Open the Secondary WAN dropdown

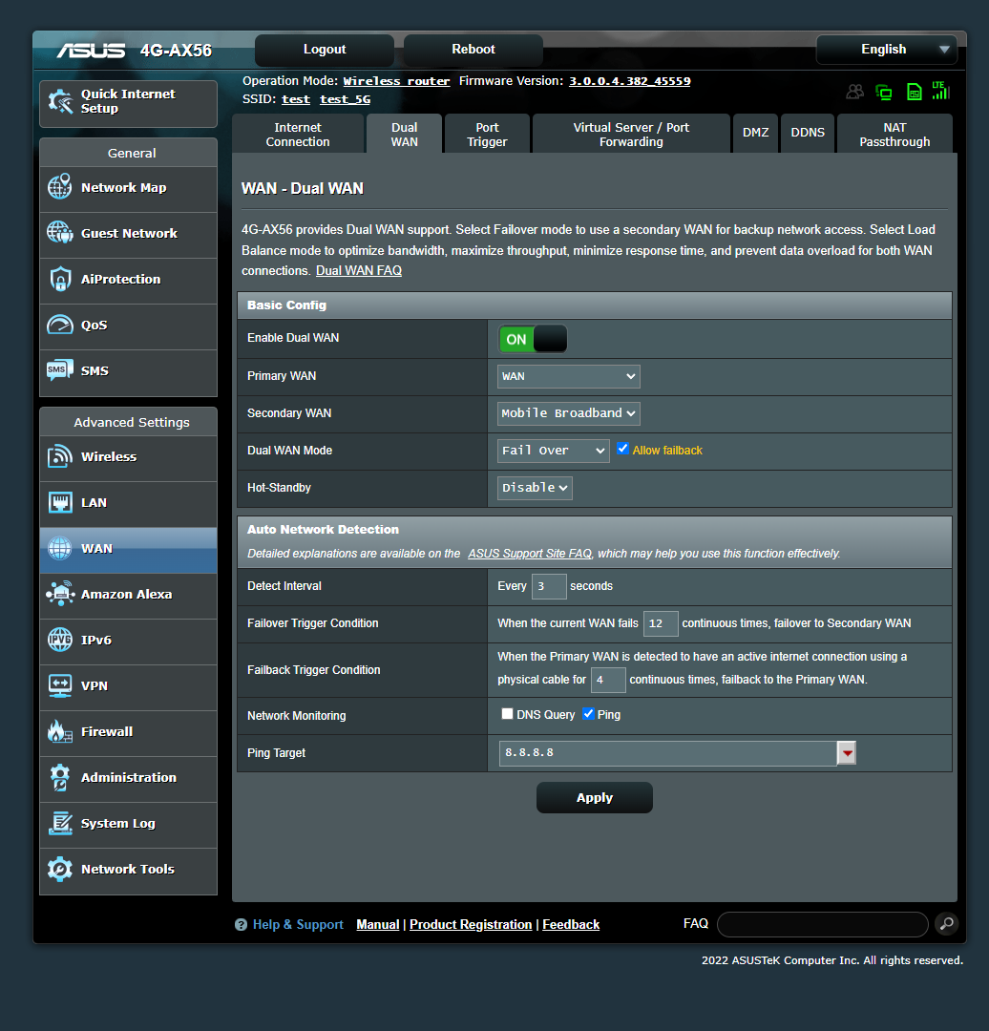point(568,413)
